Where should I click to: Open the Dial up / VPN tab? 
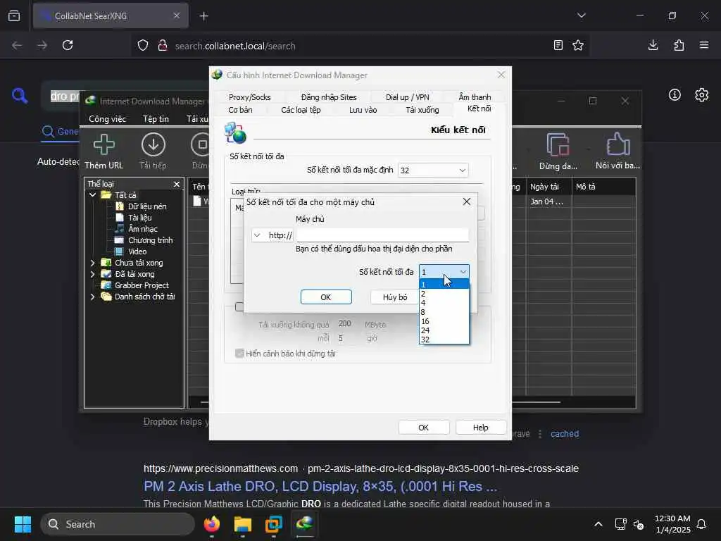[408, 97]
